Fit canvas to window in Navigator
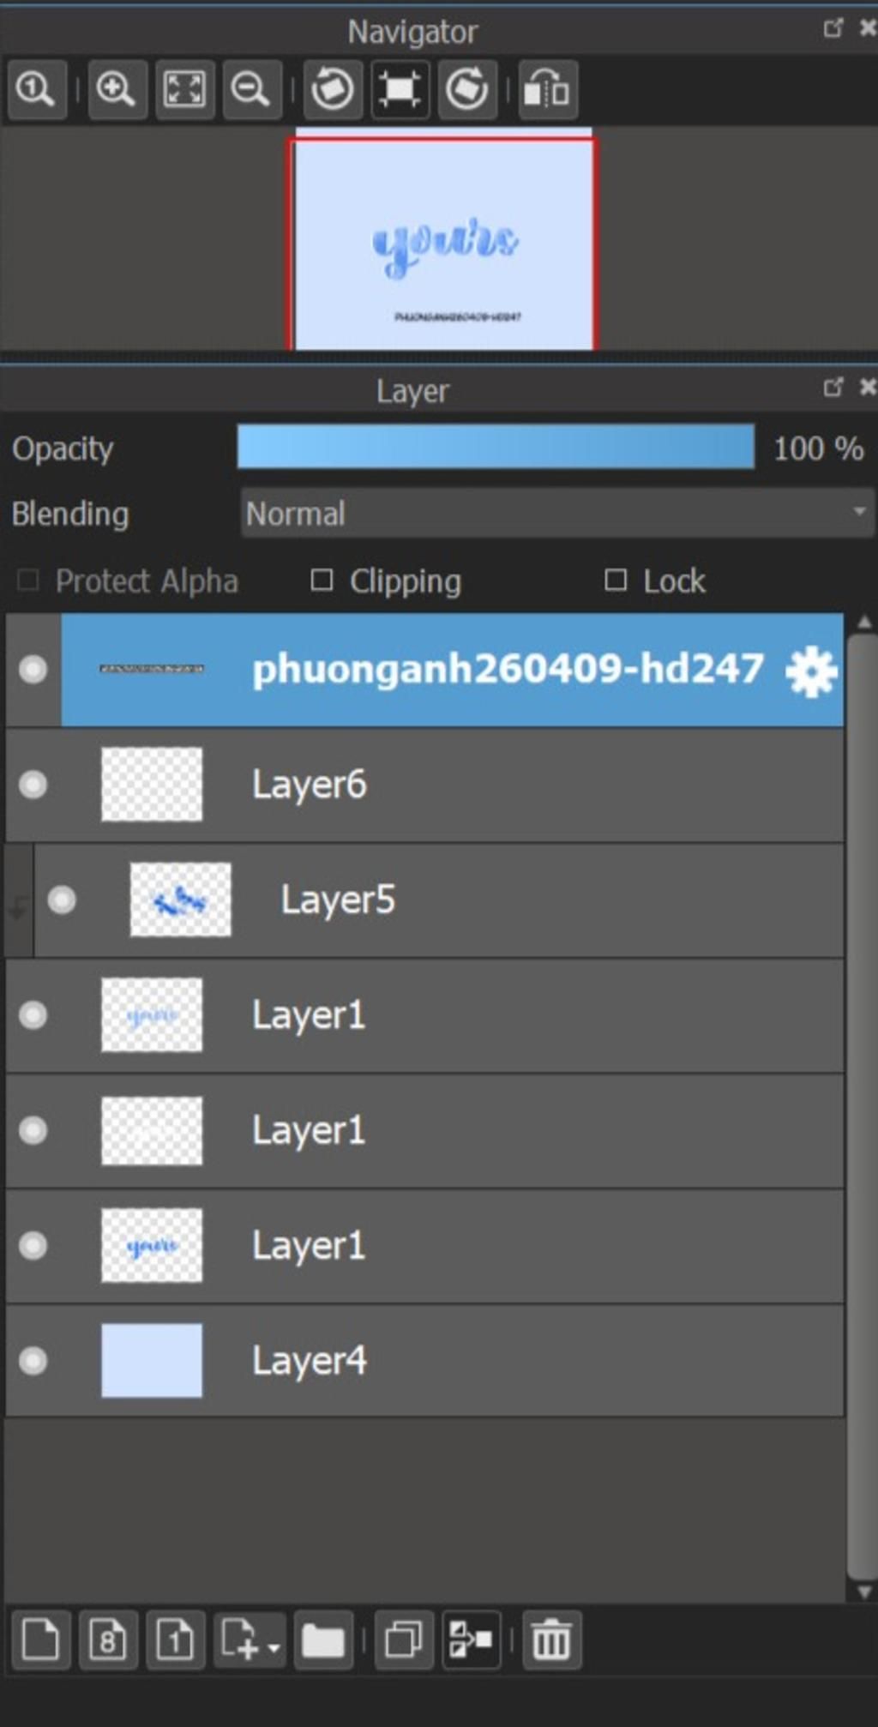Viewport: 878px width, 1727px height. 184,89
